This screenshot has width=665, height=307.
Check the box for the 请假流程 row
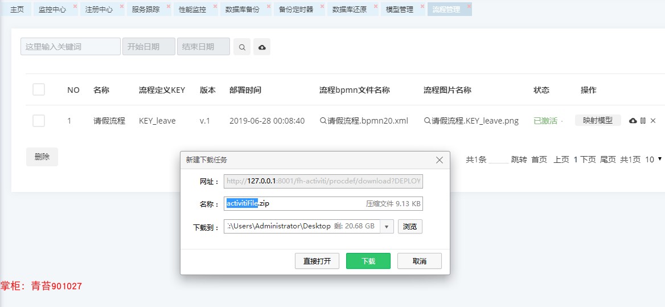pyautogui.click(x=39, y=121)
